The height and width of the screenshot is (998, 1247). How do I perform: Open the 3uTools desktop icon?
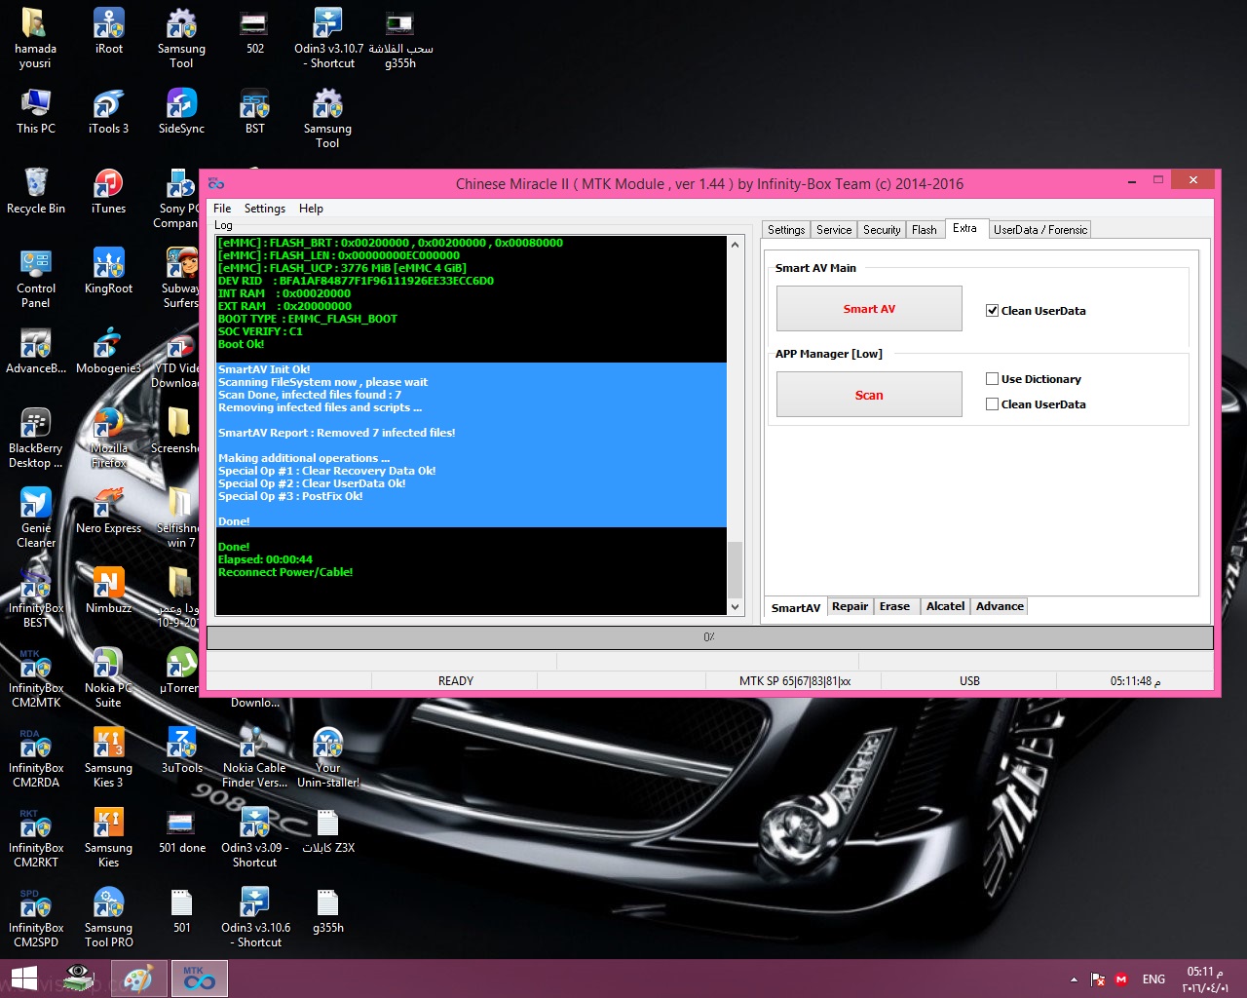pos(181,750)
